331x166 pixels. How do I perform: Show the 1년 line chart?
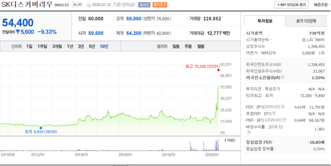(70, 46)
